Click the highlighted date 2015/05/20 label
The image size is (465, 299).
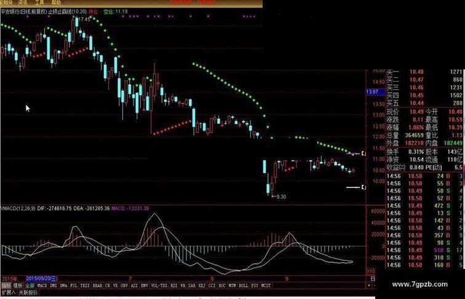[x=41, y=279]
